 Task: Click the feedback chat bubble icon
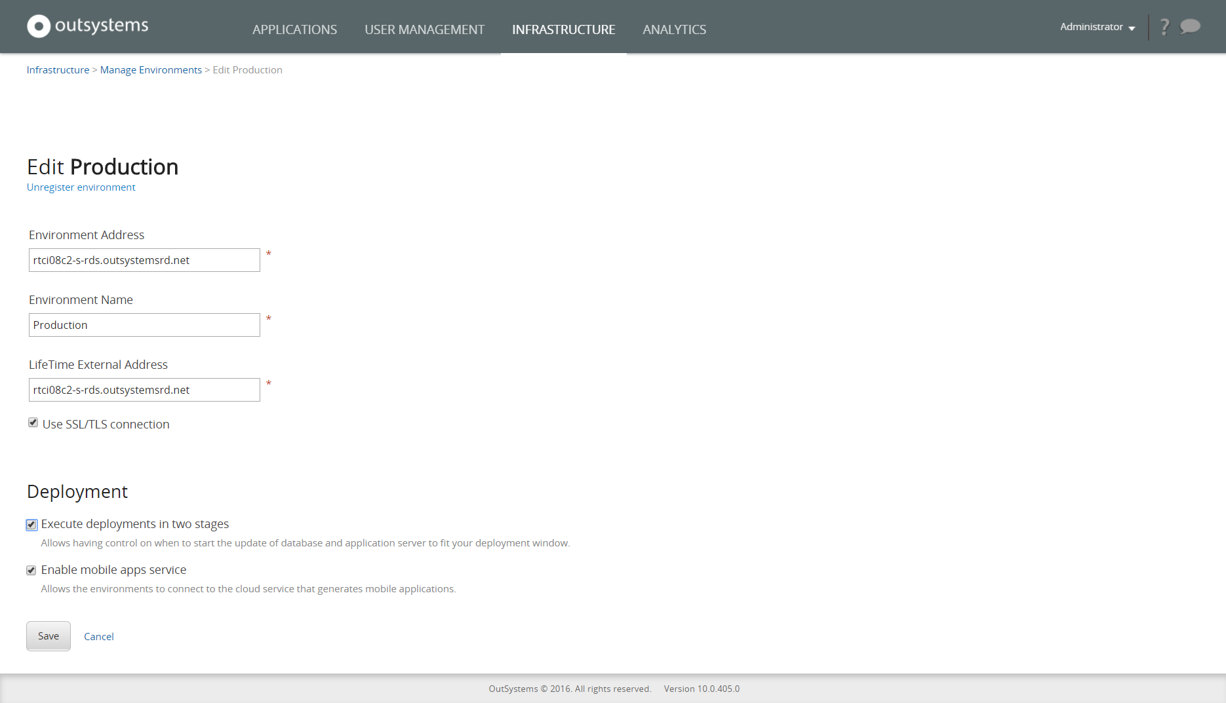(x=1190, y=26)
